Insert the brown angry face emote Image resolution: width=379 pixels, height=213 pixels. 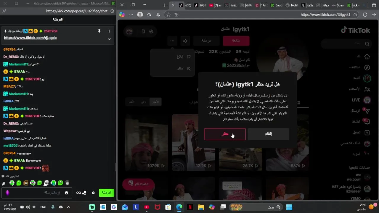[x=26, y=183]
